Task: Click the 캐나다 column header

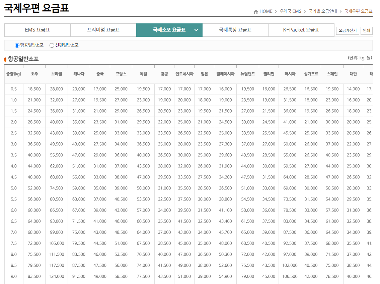Action: click(x=79, y=74)
